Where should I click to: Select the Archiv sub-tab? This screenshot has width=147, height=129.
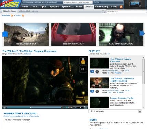click(35, 11)
